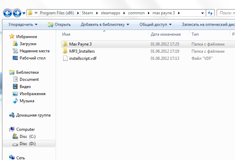The height and width of the screenshot is (160, 235).
Task: Select Max Payne 3 folder name
Action: 80,44
